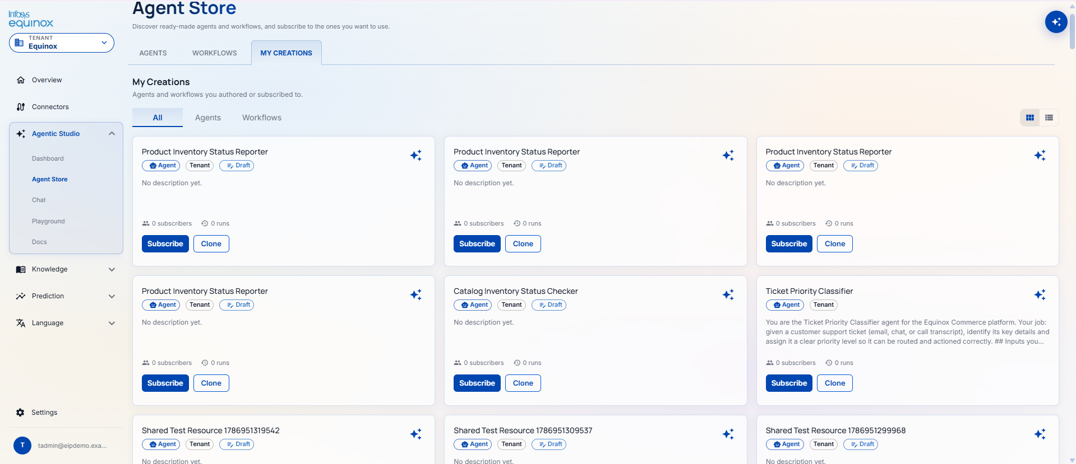Click runs history icon on Catalog Inventory Status Checker

tap(517, 363)
